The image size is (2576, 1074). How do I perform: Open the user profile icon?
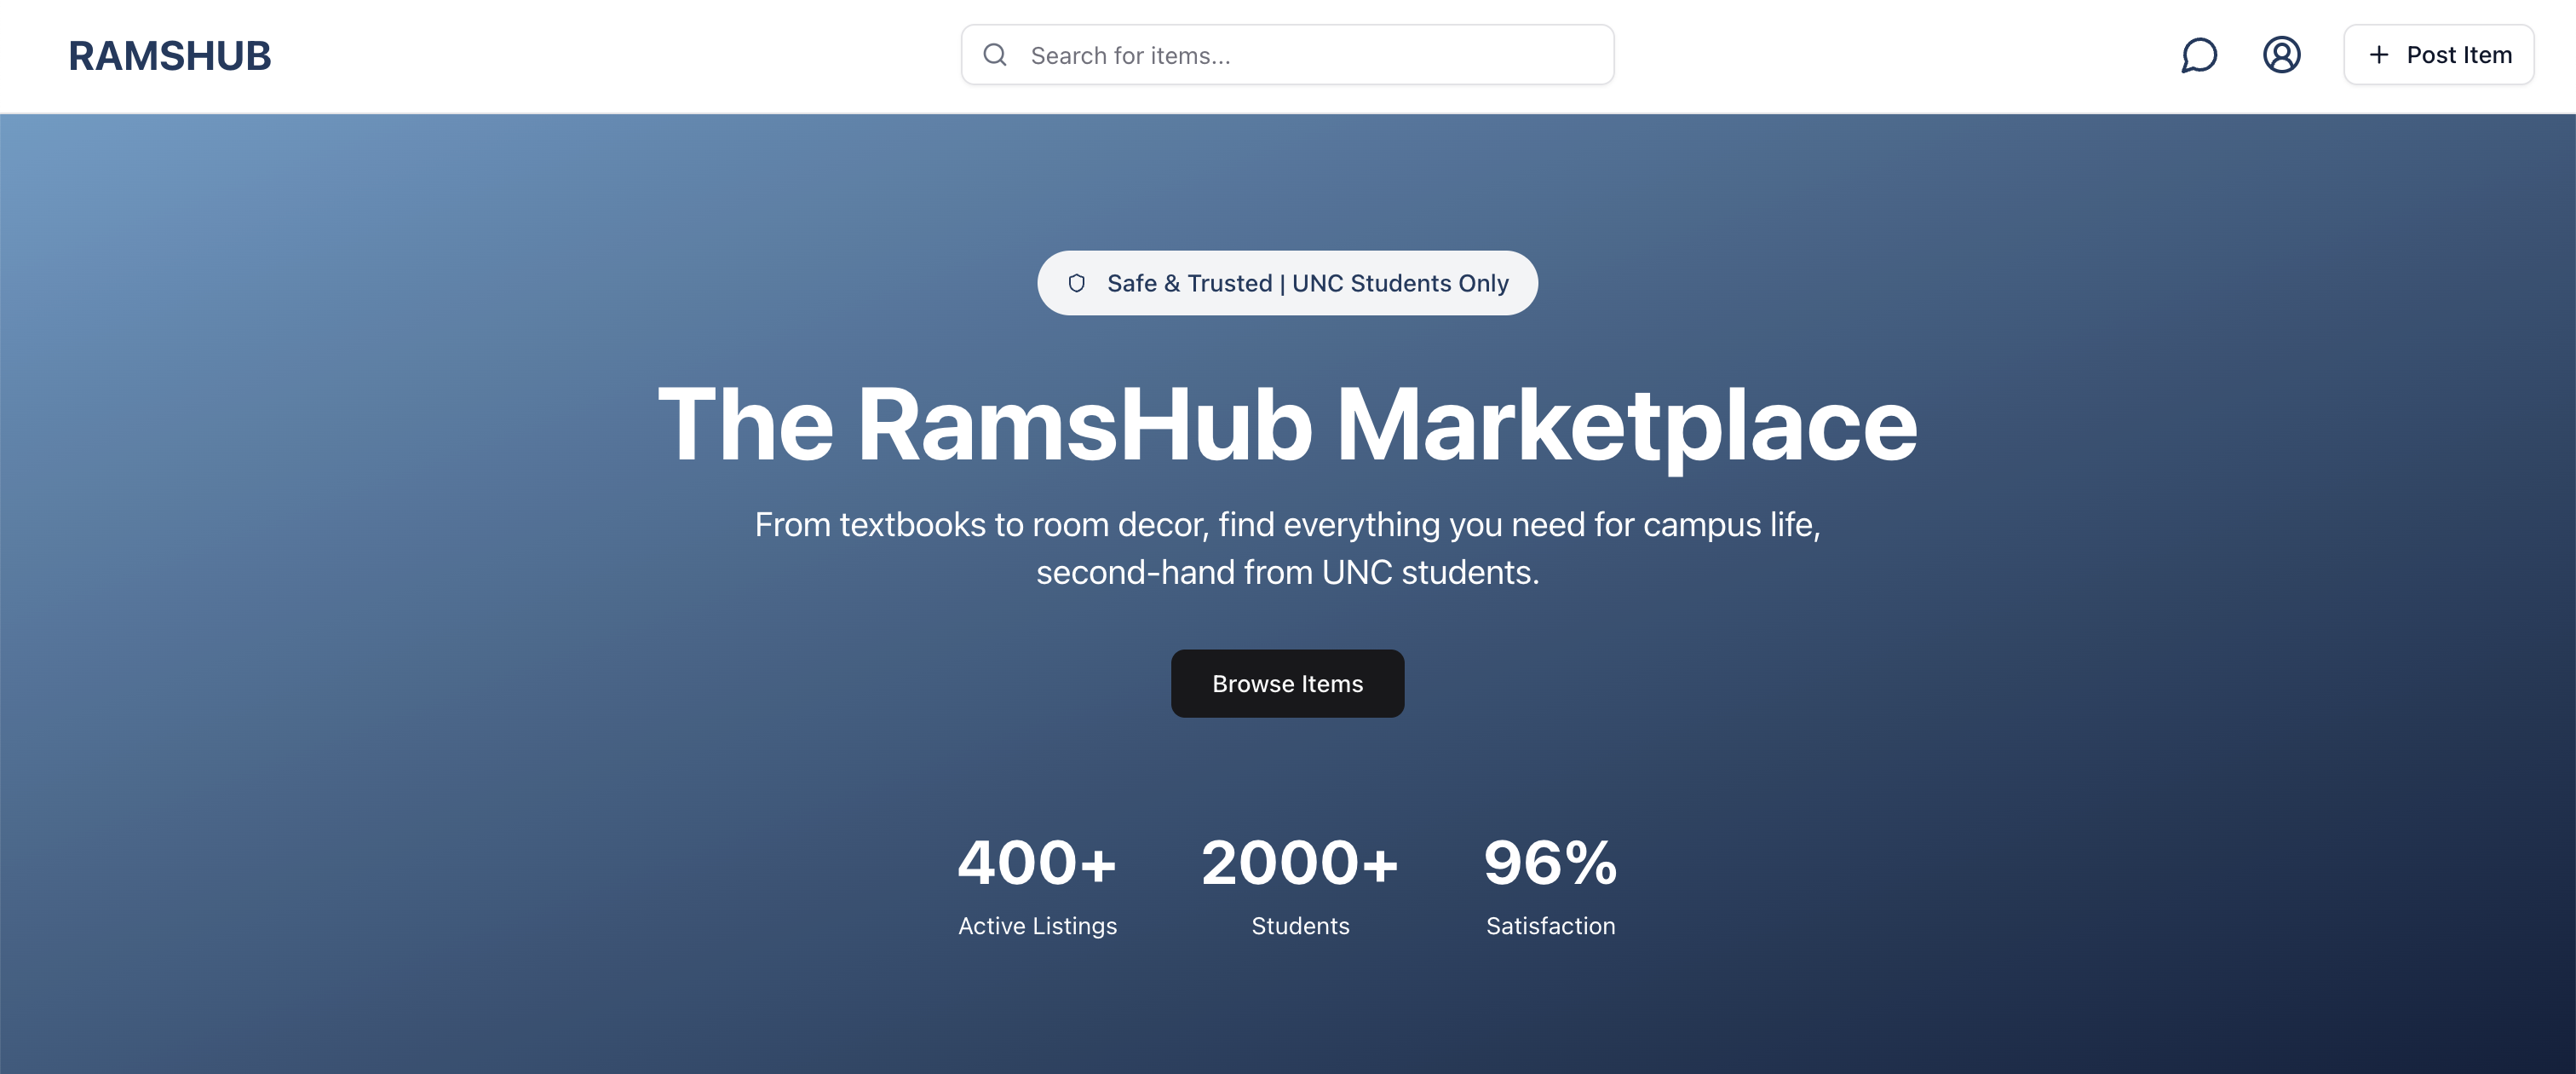click(2281, 55)
